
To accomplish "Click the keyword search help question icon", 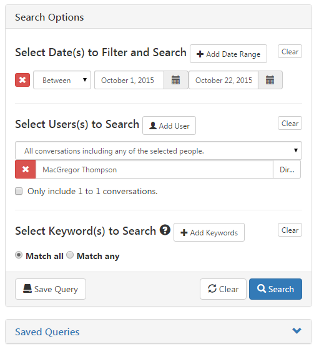I will pos(165,230).
